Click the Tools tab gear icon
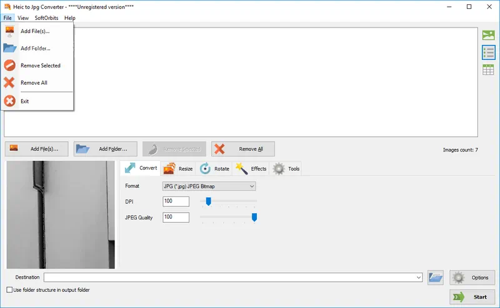 pyautogui.click(x=279, y=168)
